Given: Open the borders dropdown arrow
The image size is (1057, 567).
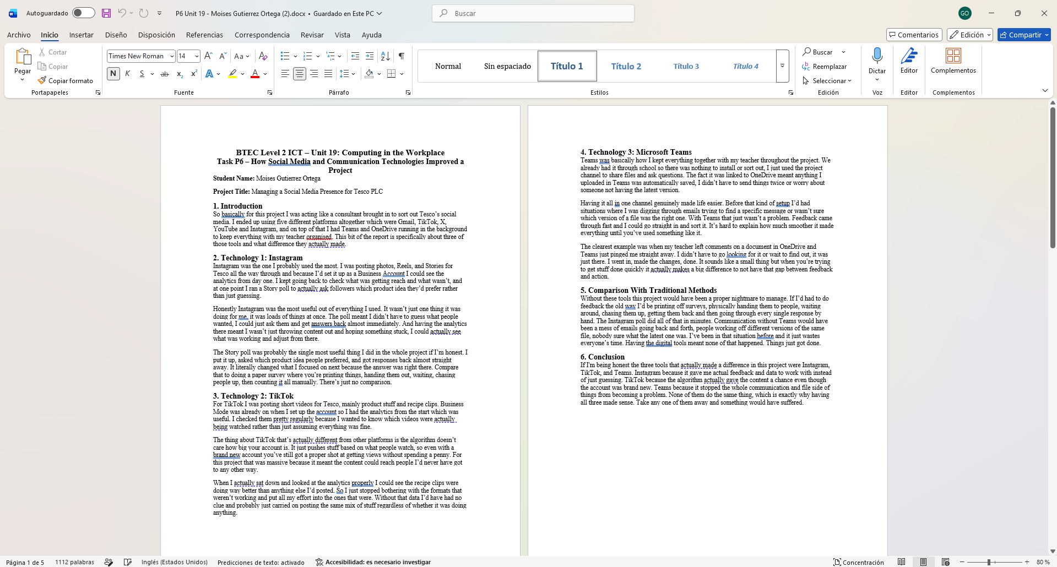Looking at the screenshot, I should [x=402, y=74].
